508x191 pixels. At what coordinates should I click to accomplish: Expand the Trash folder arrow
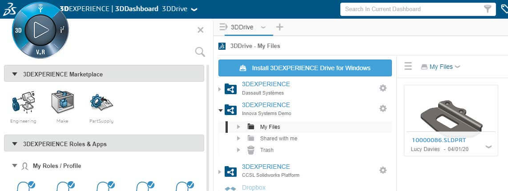coord(239,150)
